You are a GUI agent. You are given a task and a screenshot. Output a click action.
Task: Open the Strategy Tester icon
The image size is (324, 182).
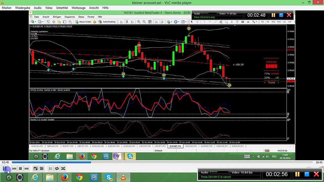click(70, 22)
